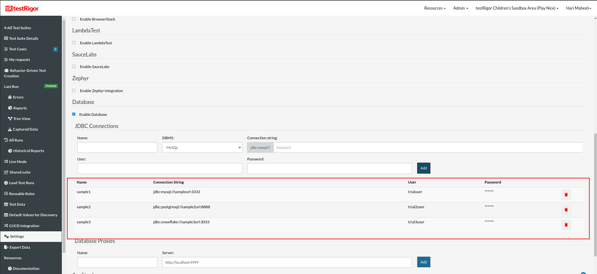The width and height of the screenshot is (597, 274).
Task: Open the DBMS MySQL dropdown
Action: [x=202, y=148]
